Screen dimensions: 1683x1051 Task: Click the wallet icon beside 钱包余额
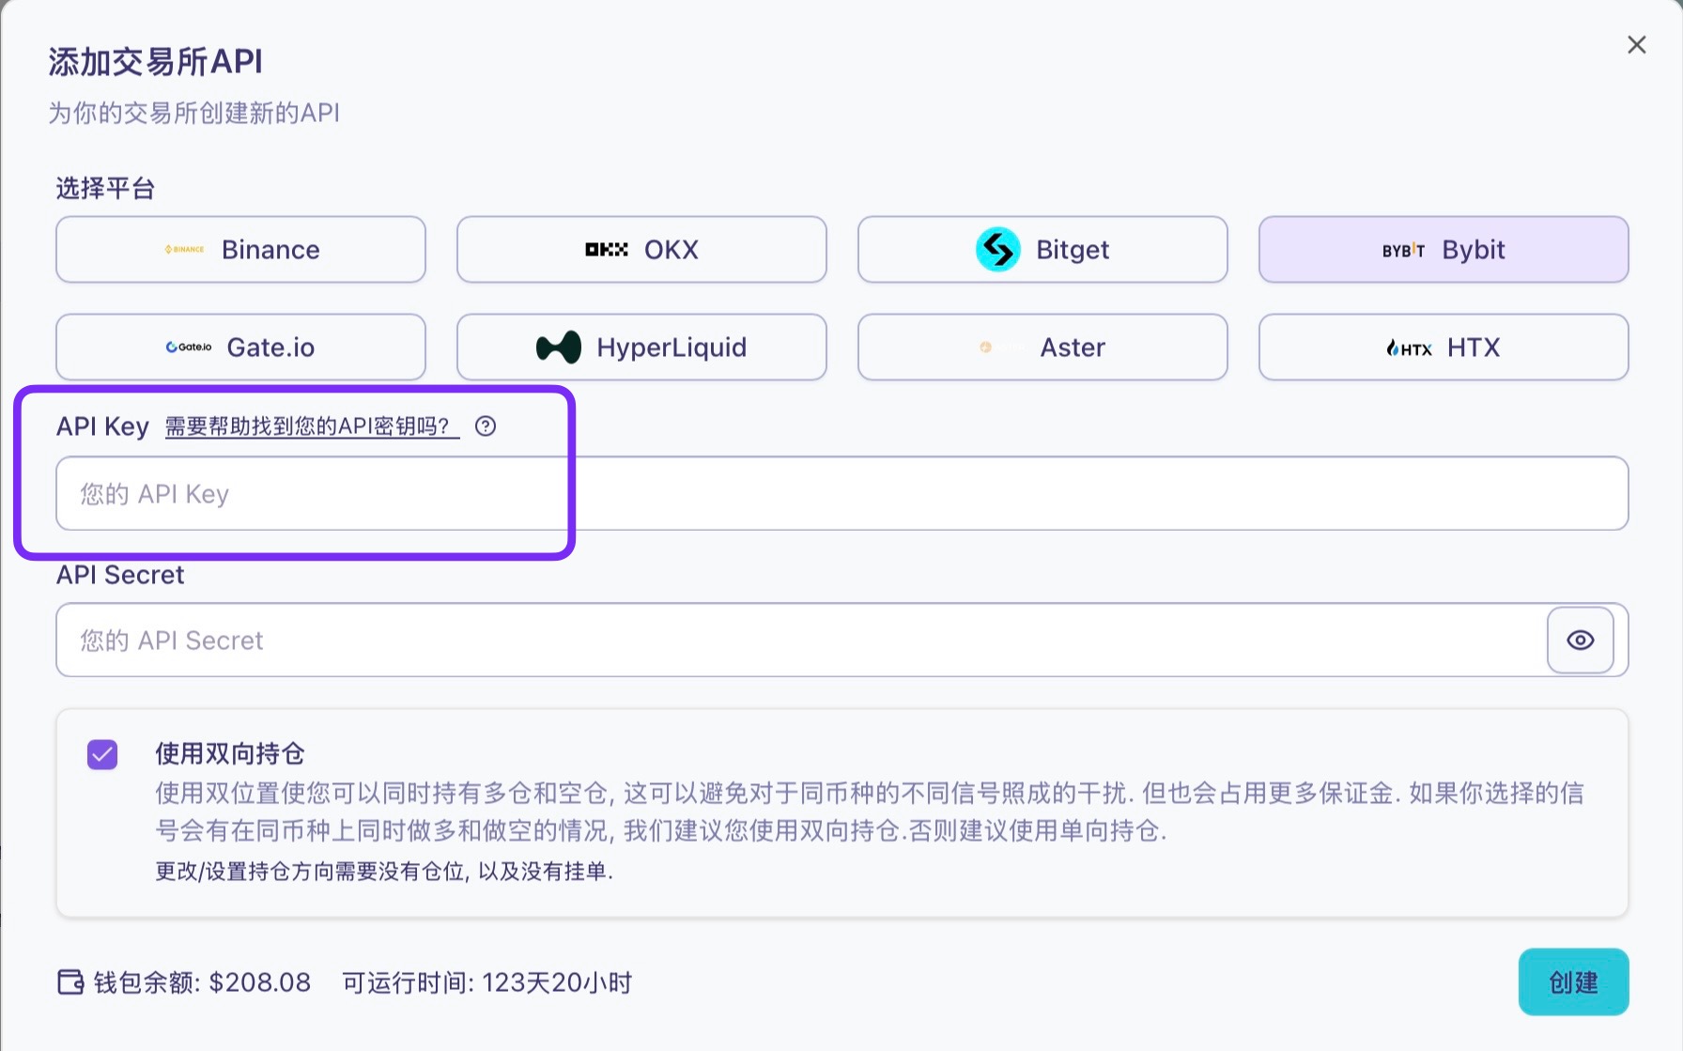(70, 982)
